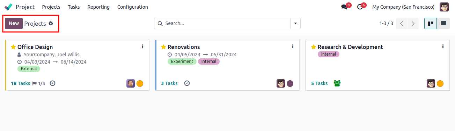Switch to kanban view

pos(431,23)
